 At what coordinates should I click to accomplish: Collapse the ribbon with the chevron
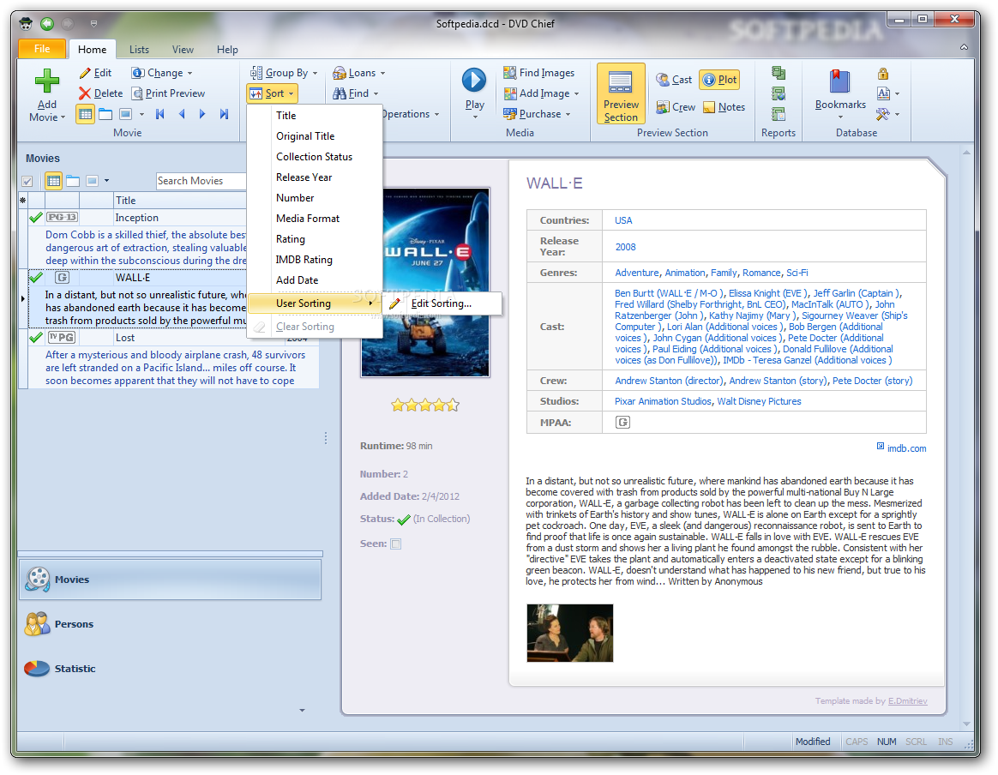tap(965, 48)
